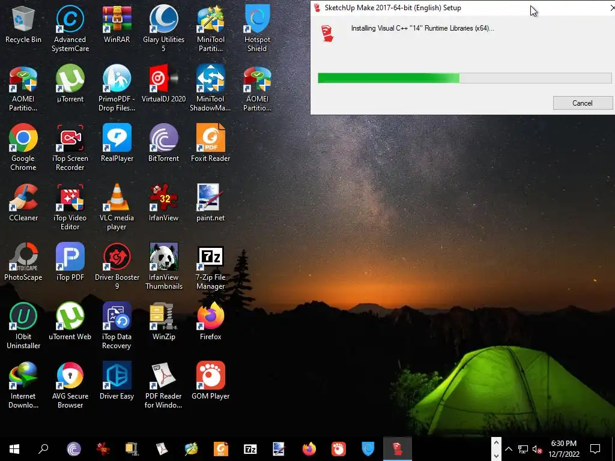The width and height of the screenshot is (615, 461).
Task: Select iTop Data Recovery desktop icon
Action: (117, 326)
